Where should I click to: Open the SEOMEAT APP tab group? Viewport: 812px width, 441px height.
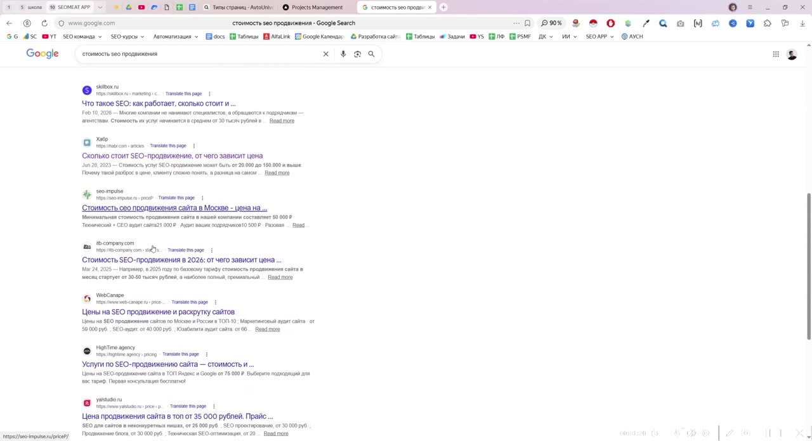70,8
